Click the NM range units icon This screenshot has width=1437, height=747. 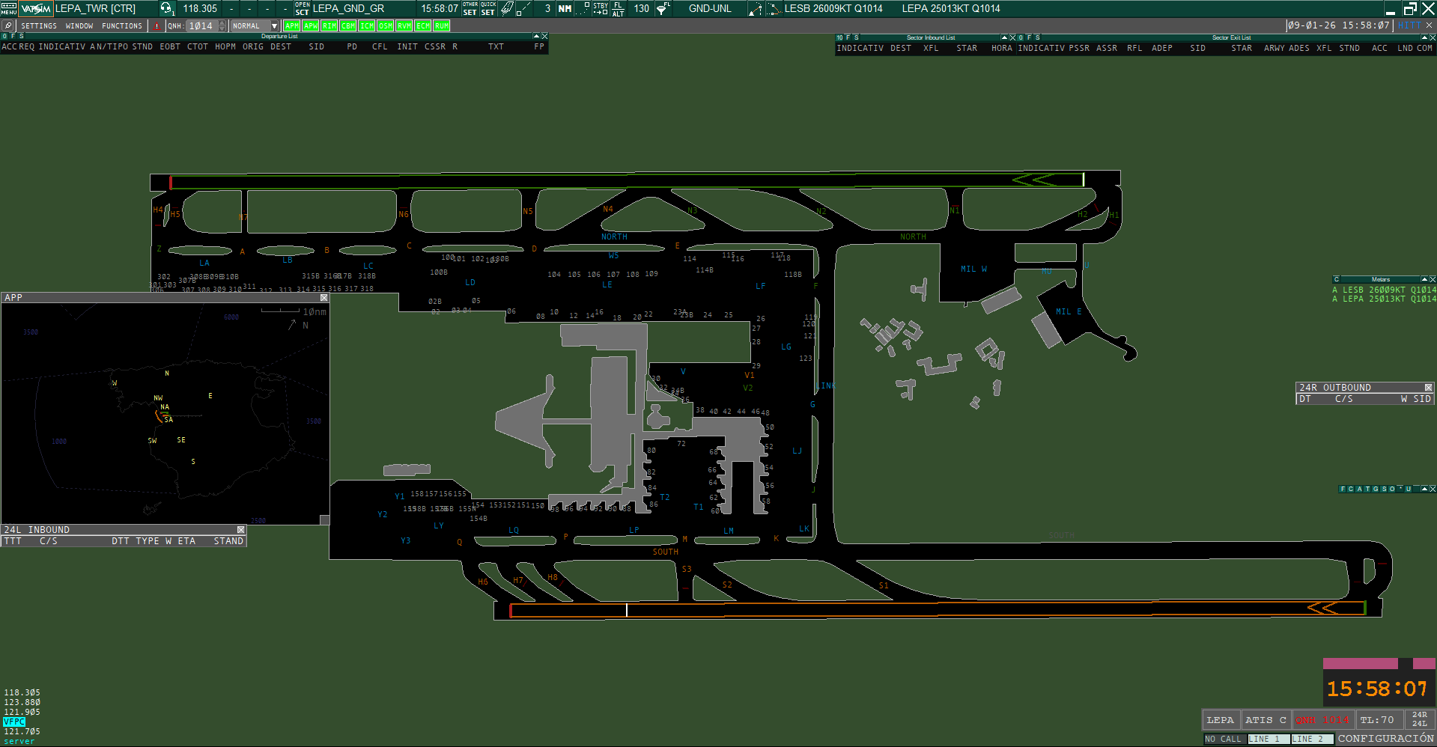click(x=565, y=8)
